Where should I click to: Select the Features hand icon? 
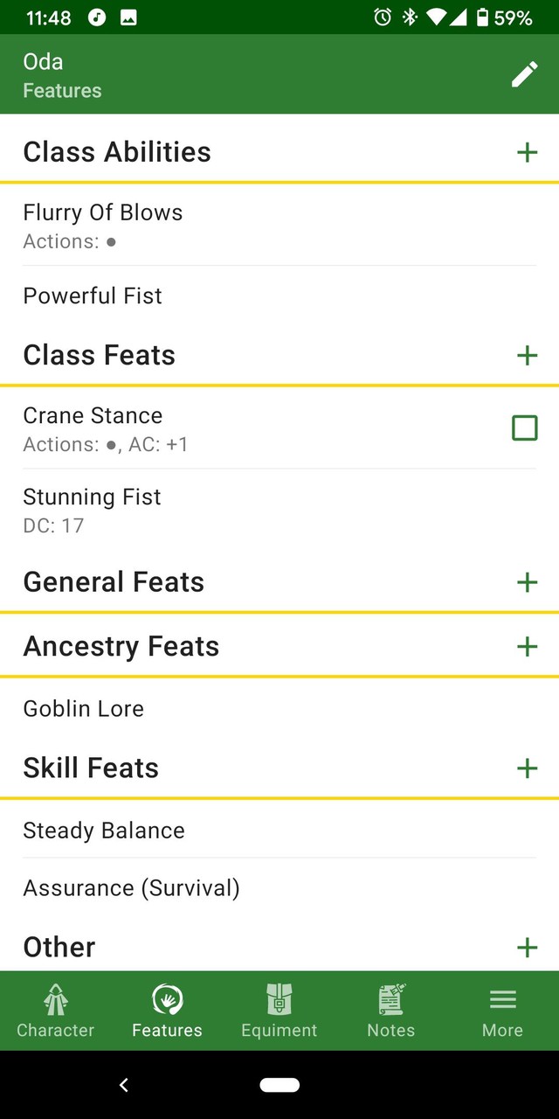click(x=167, y=999)
